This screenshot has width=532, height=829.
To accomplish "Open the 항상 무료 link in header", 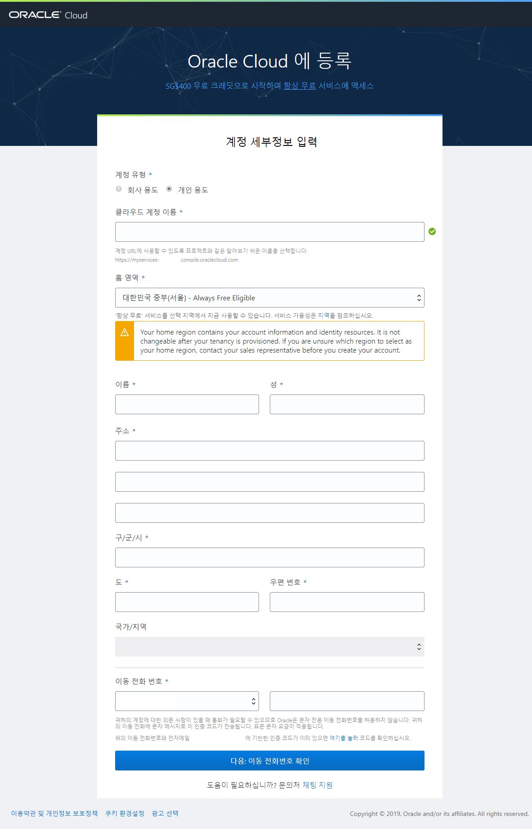I will pos(300,86).
